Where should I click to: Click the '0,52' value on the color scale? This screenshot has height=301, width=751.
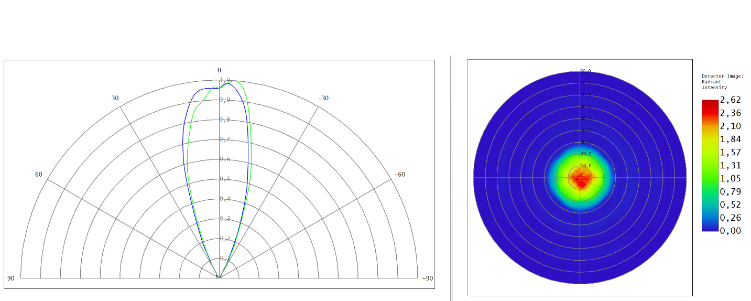click(x=731, y=205)
